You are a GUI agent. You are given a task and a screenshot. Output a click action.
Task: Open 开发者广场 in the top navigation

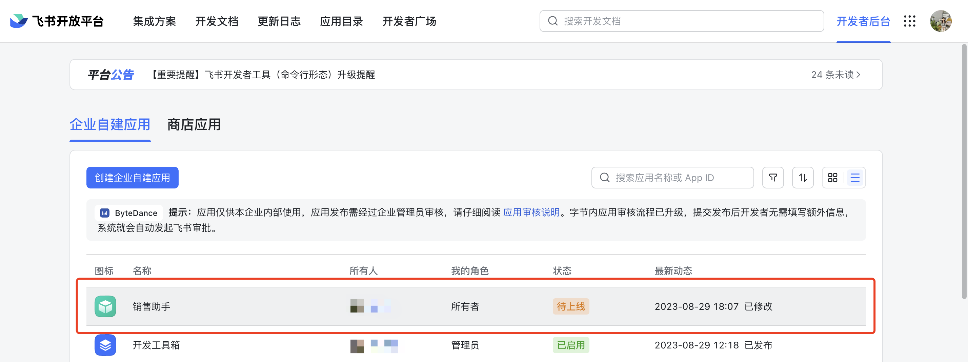click(409, 21)
